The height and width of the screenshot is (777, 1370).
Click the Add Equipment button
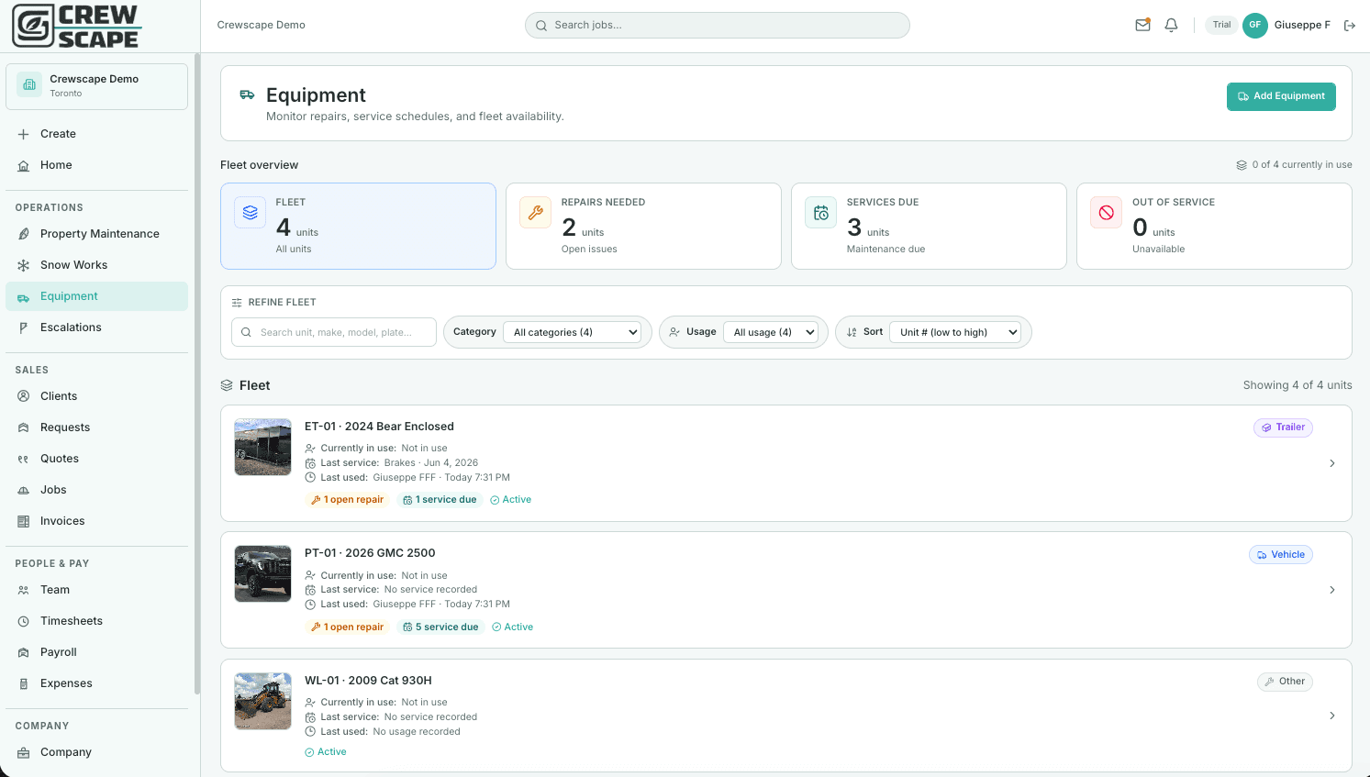coord(1281,96)
